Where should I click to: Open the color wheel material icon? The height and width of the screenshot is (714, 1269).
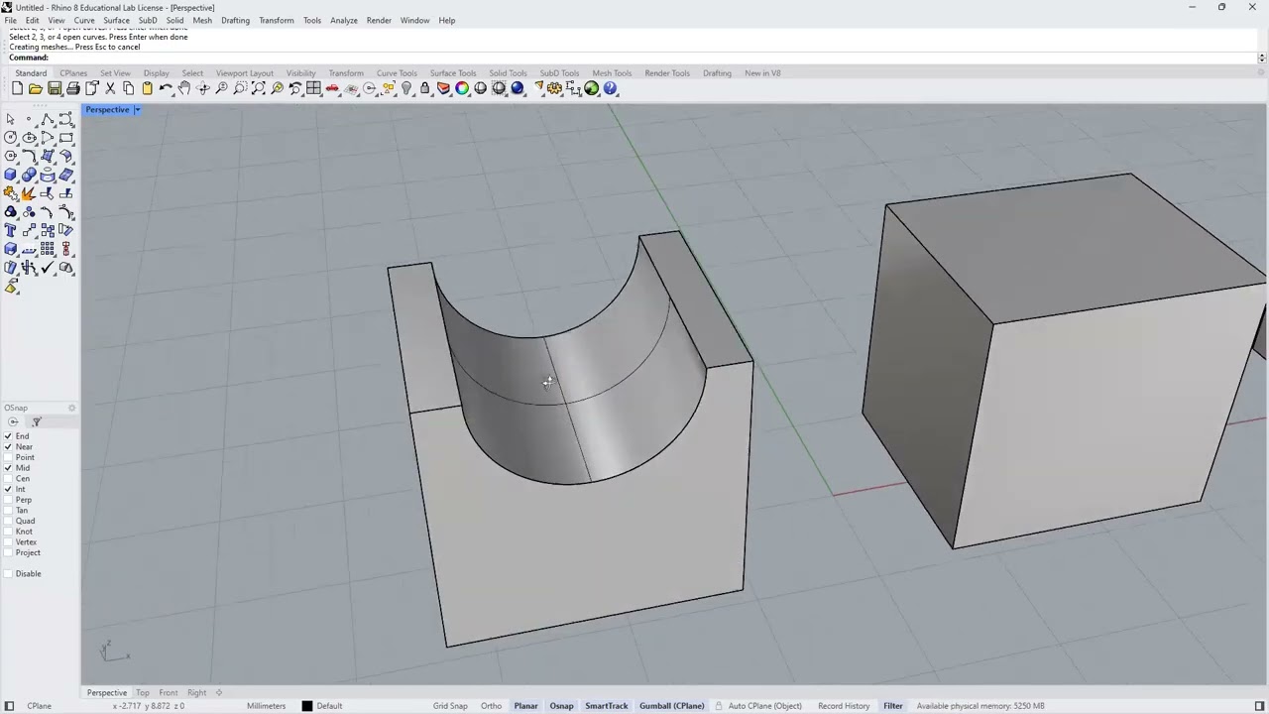pos(462,88)
